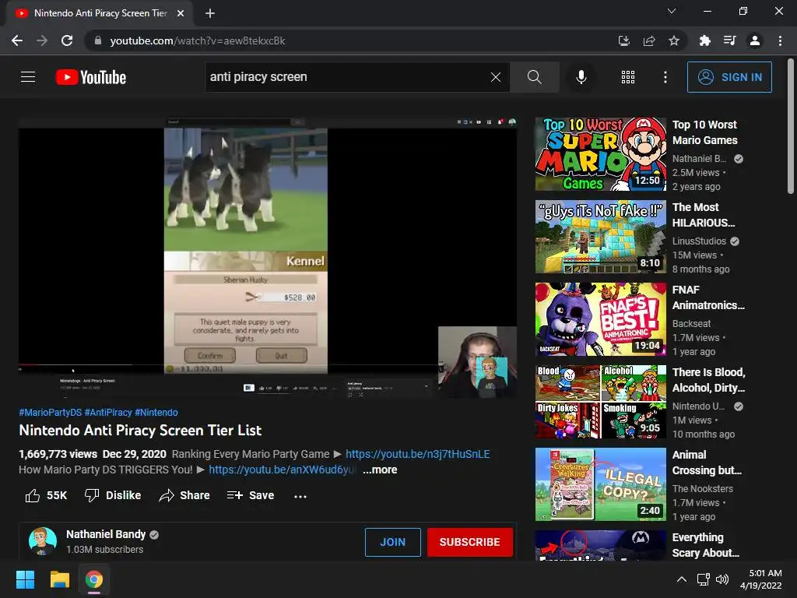Click the magnifier search button
This screenshot has height=598, width=797.
click(x=534, y=77)
